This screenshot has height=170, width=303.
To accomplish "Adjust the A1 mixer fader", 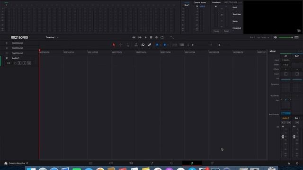I will 283,136.
